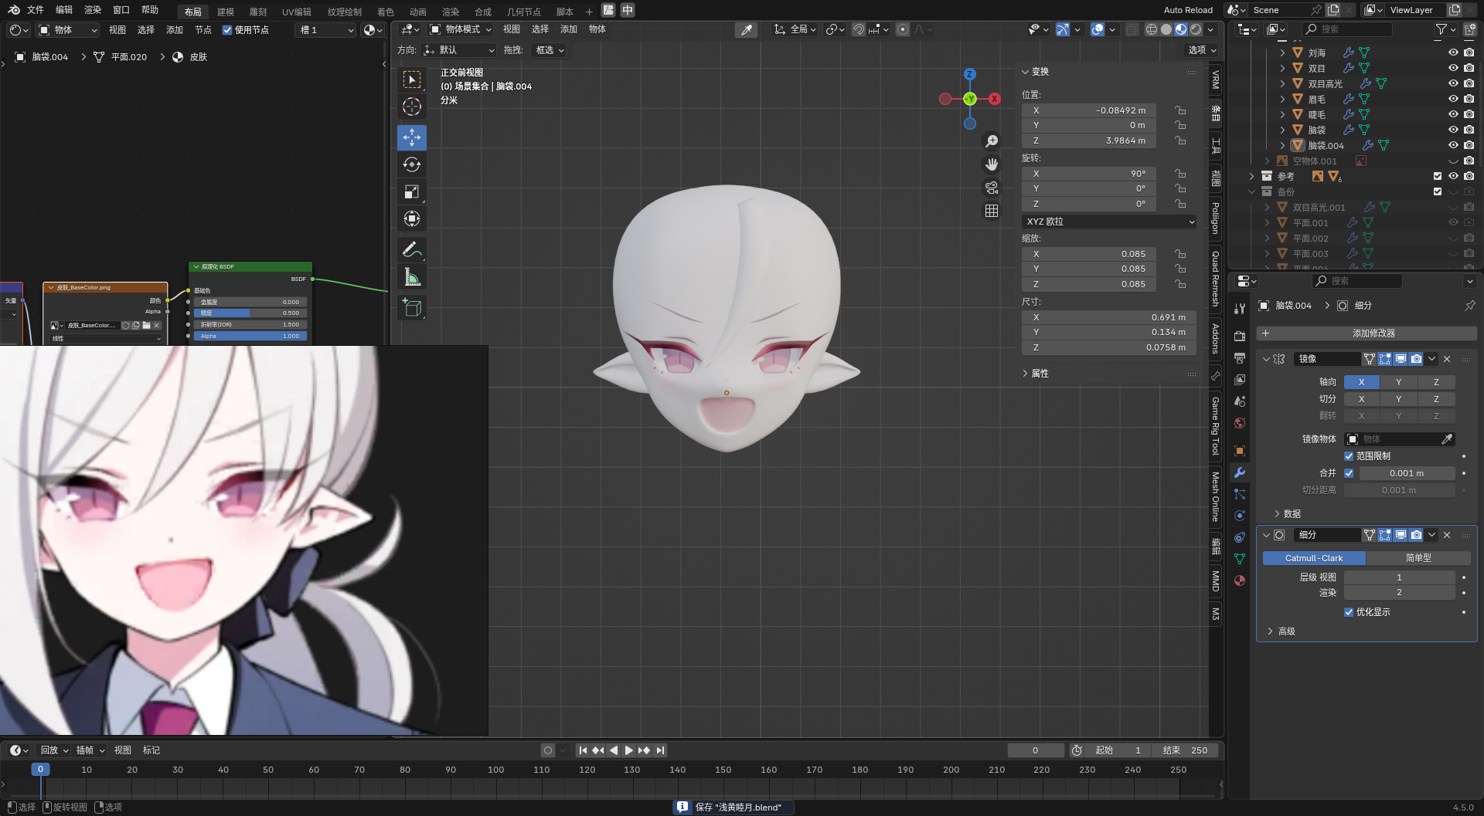
Task: Adjust the 糙度 slider in BSDF node
Action: [x=250, y=313]
